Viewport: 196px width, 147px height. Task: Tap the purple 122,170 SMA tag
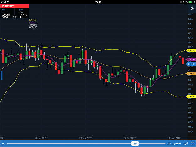click(x=191, y=60)
